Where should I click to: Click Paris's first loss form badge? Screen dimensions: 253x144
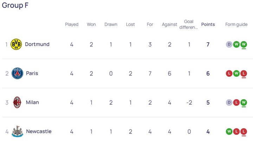click(229, 73)
